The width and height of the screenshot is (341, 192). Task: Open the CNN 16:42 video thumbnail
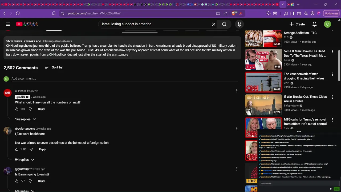(263, 82)
